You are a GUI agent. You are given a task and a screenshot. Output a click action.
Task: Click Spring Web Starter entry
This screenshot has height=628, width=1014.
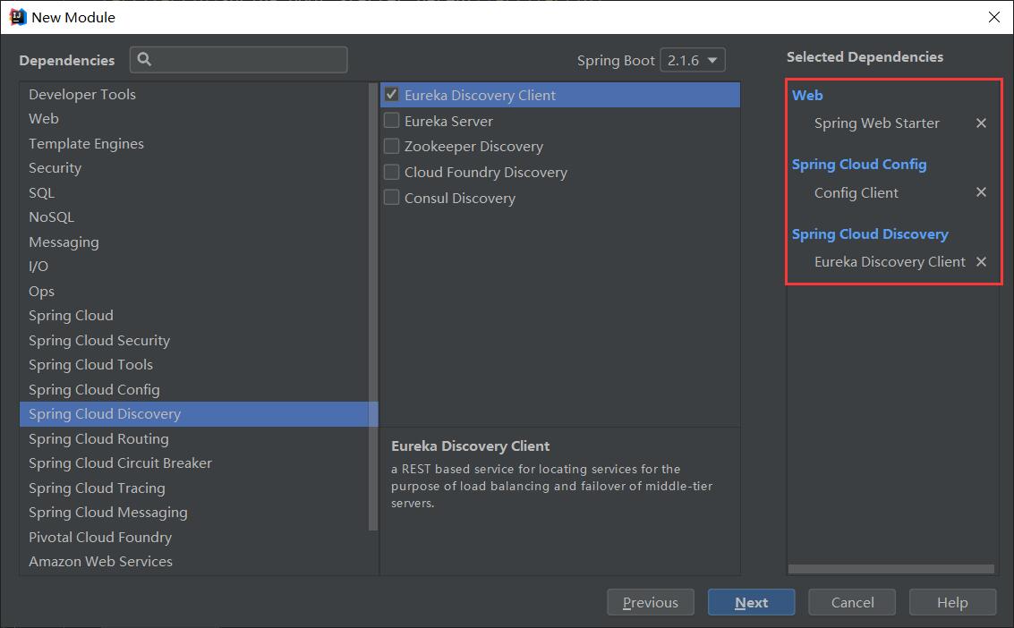(876, 123)
